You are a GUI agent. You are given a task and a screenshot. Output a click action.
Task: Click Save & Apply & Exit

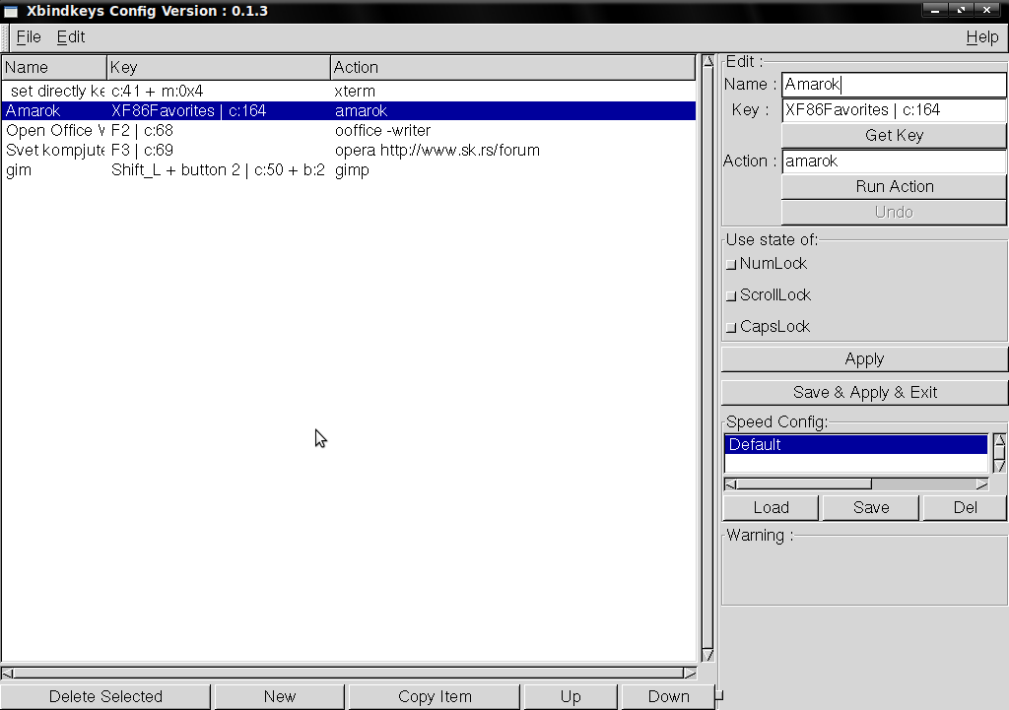(864, 392)
